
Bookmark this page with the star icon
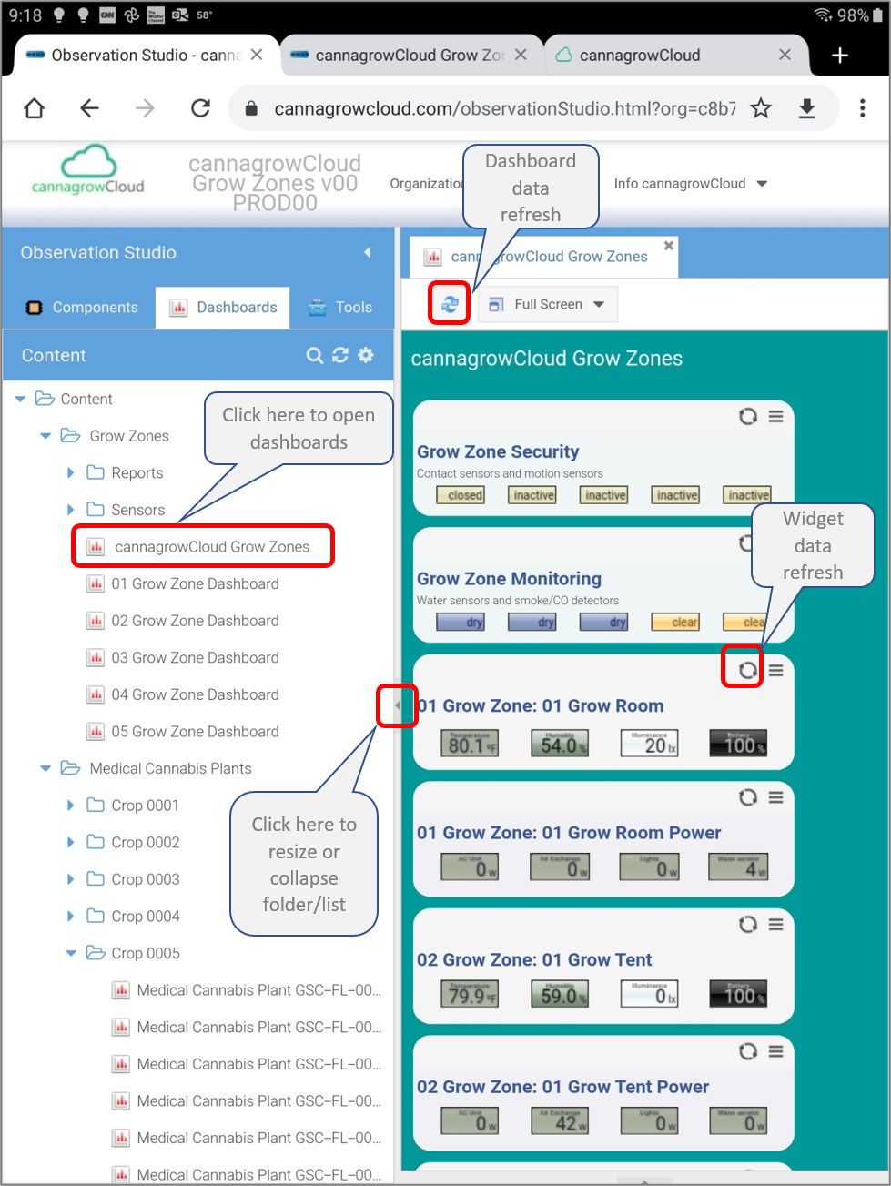[x=761, y=109]
